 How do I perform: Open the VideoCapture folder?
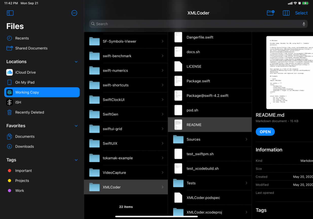tap(126, 173)
